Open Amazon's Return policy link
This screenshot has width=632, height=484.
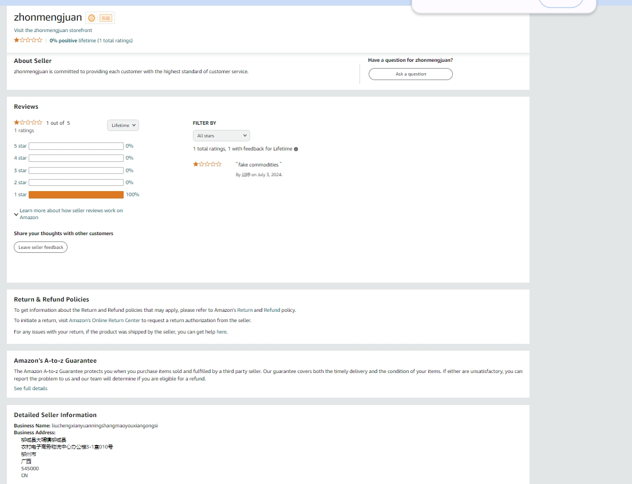point(244,310)
